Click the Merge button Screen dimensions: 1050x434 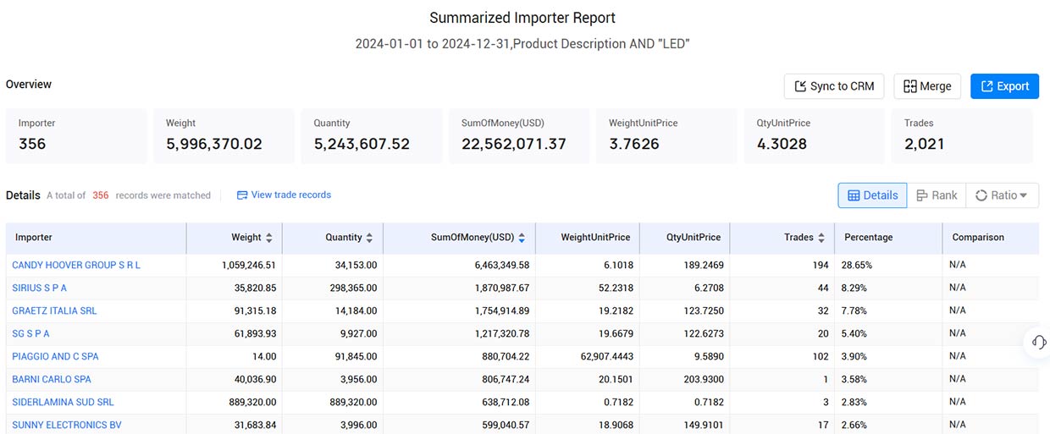point(927,86)
